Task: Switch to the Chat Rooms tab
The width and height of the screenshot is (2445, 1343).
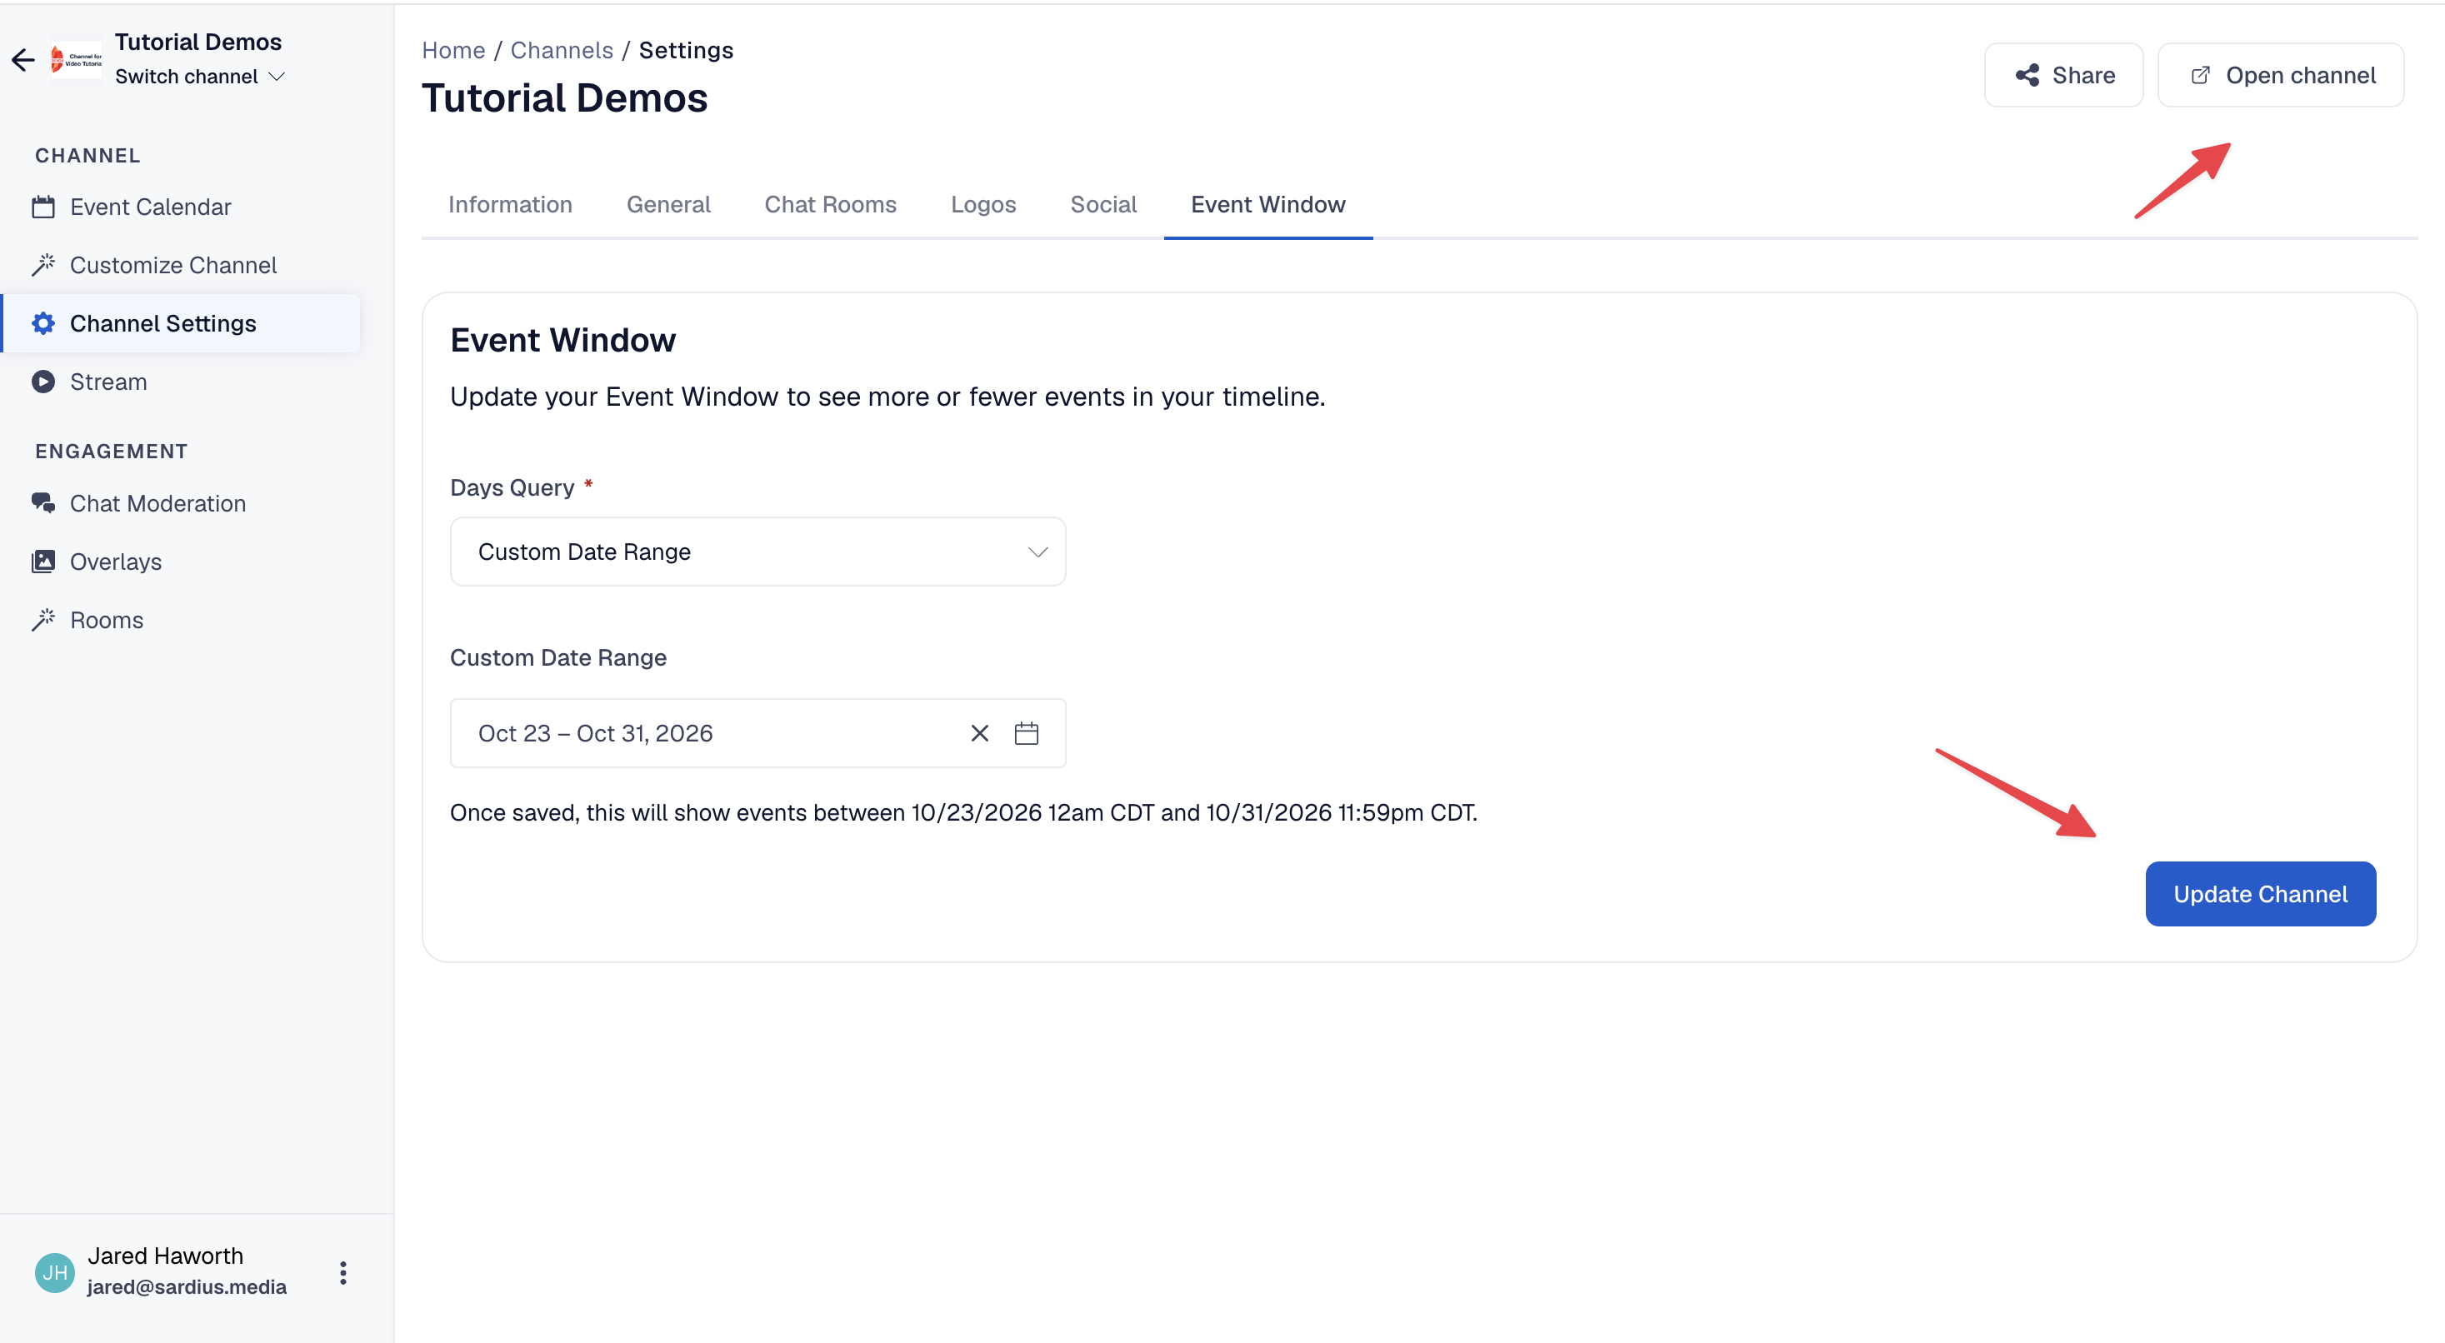Action: point(829,204)
